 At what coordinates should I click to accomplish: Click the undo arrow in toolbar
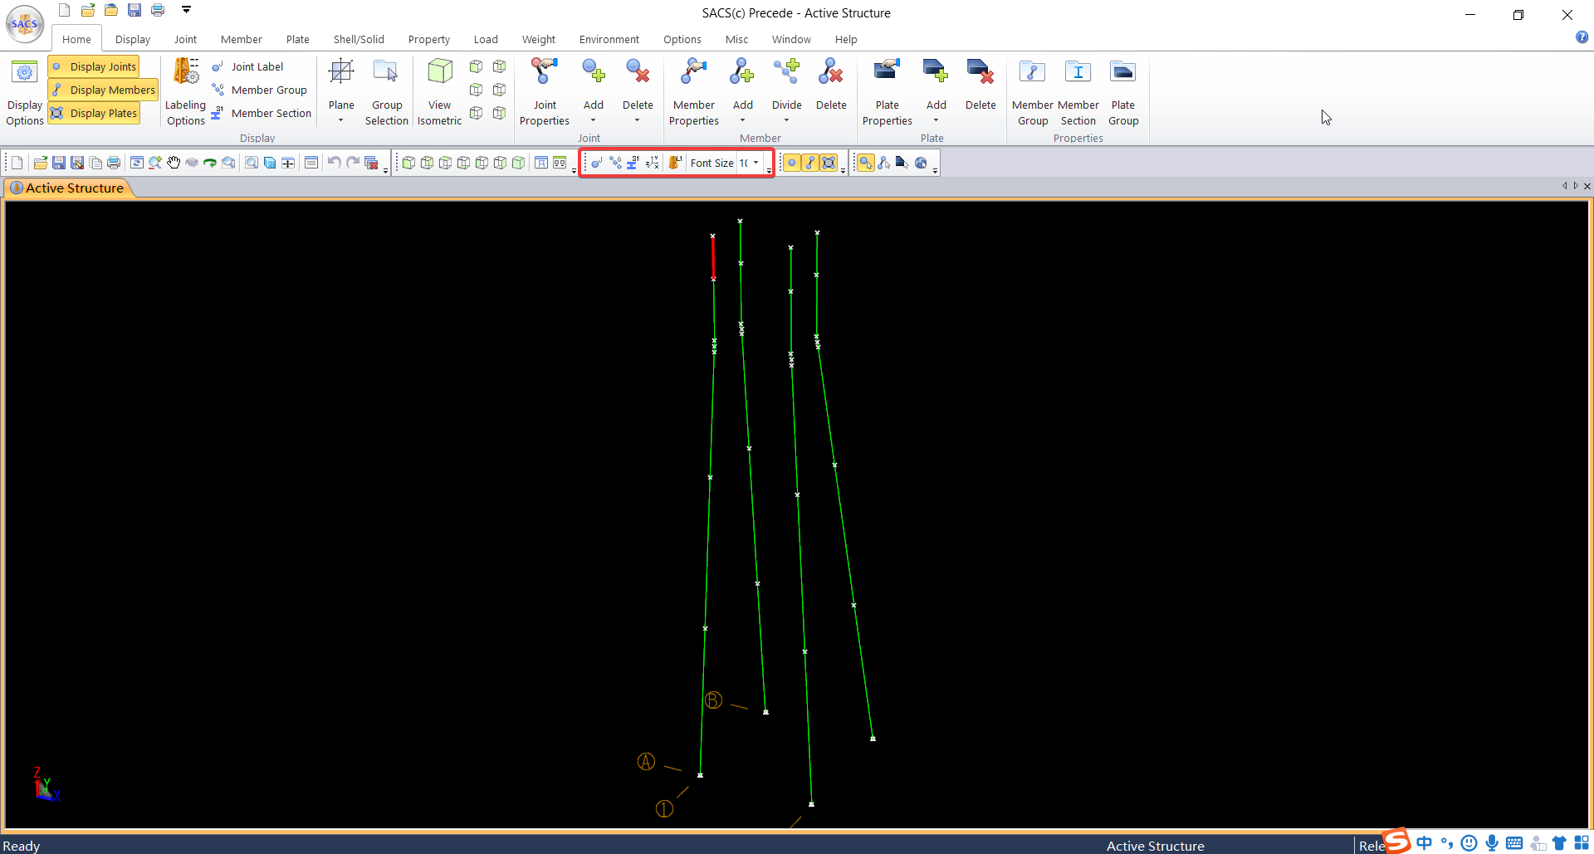[x=334, y=163]
